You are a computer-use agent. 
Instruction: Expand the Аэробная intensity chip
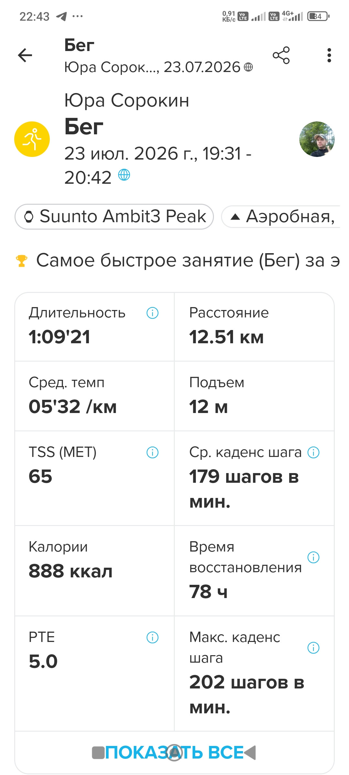click(281, 216)
